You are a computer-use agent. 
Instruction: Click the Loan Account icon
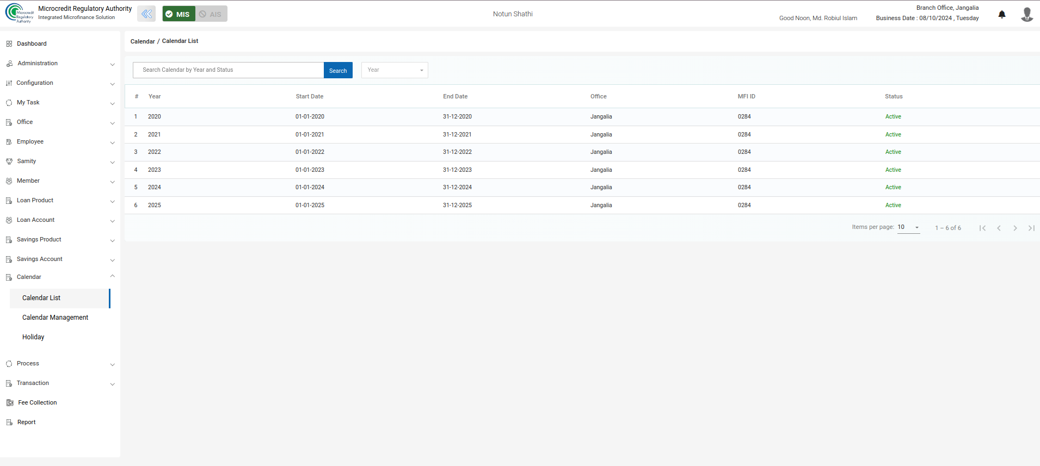9,220
